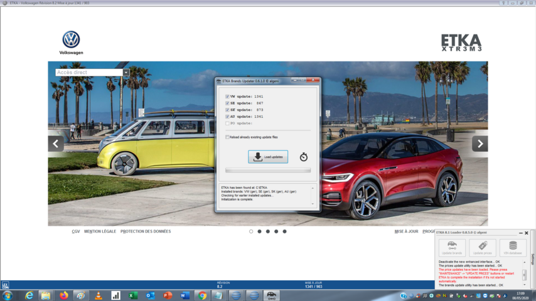Open the CGV link
Screen dimensions: 536x301
pyautogui.click(x=76, y=231)
